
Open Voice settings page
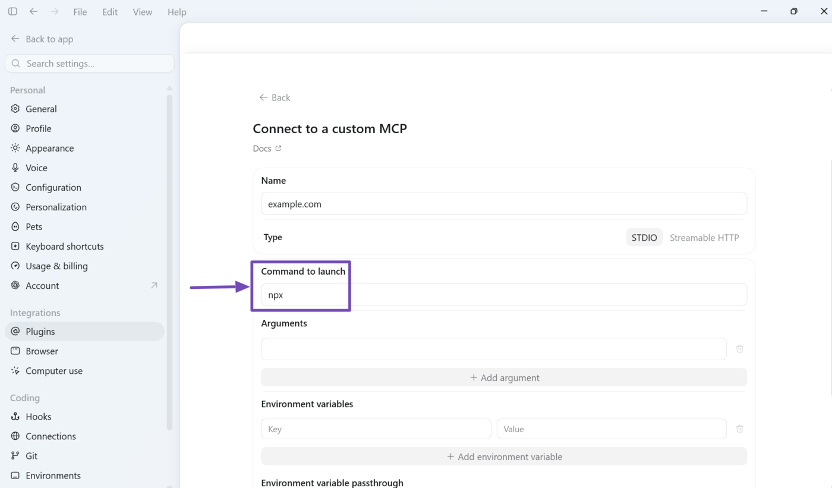click(84, 168)
